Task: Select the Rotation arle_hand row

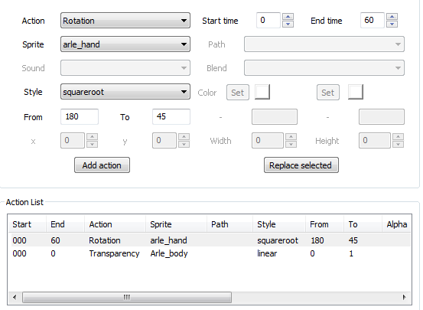Action: point(210,240)
